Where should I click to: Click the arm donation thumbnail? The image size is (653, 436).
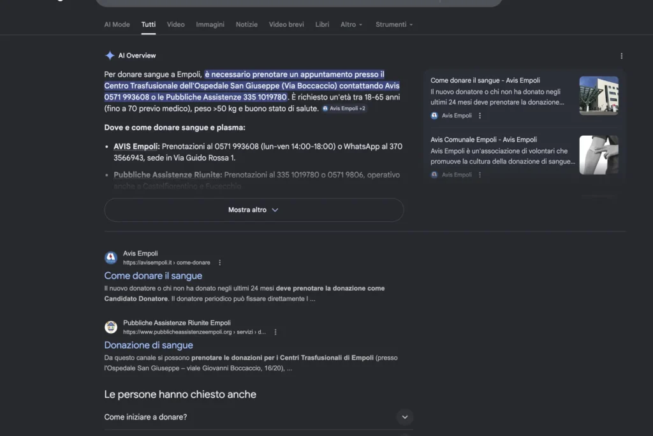(598, 154)
